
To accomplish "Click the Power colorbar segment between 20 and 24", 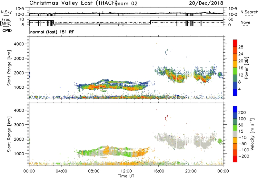I will tap(235, 57).
